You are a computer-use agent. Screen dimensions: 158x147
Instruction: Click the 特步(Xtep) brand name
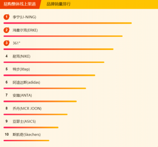(21, 69)
